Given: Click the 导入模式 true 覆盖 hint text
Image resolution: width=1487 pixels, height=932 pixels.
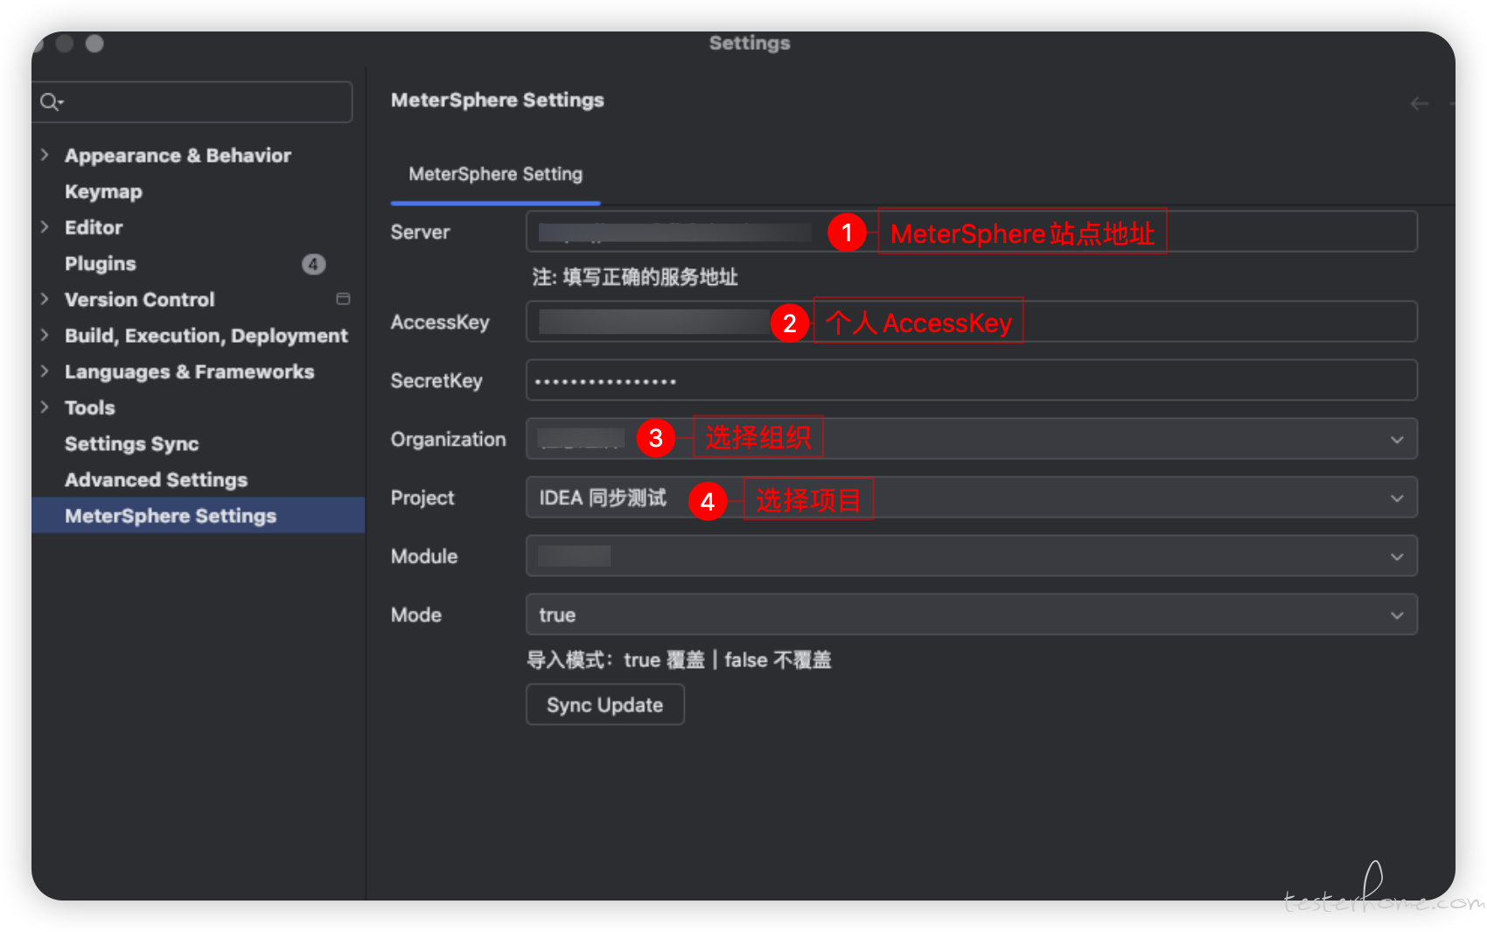Looking at the screenshot, I should pos(679,660).
